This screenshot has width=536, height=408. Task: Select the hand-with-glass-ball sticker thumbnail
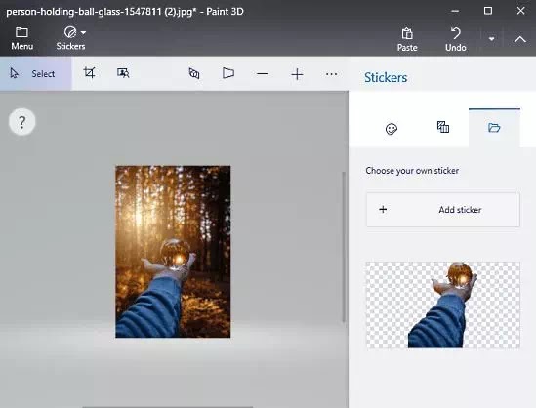(x=443, y=305)
